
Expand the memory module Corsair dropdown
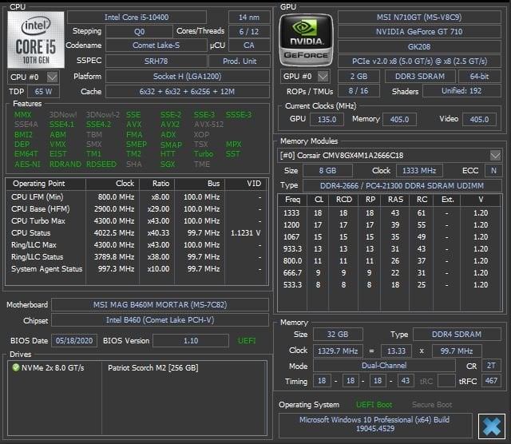point(495,156)
